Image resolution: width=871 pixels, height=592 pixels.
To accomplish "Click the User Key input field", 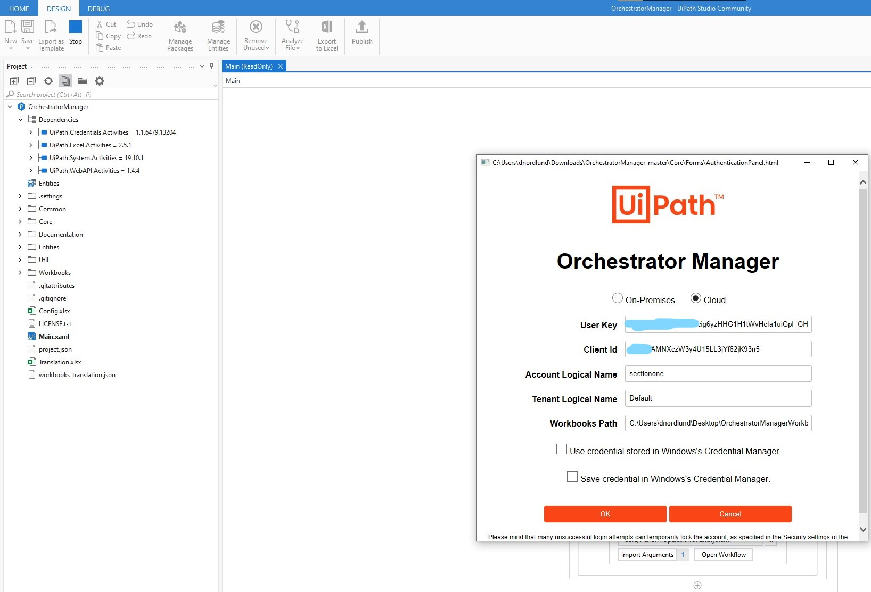I will (718, 324).
